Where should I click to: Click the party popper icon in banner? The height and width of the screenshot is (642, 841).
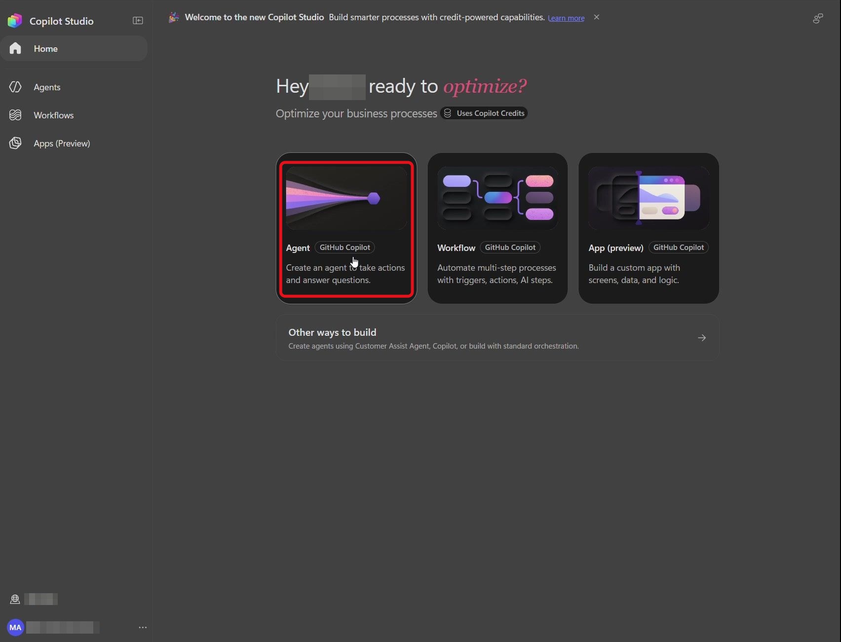[x=174, y=17]
